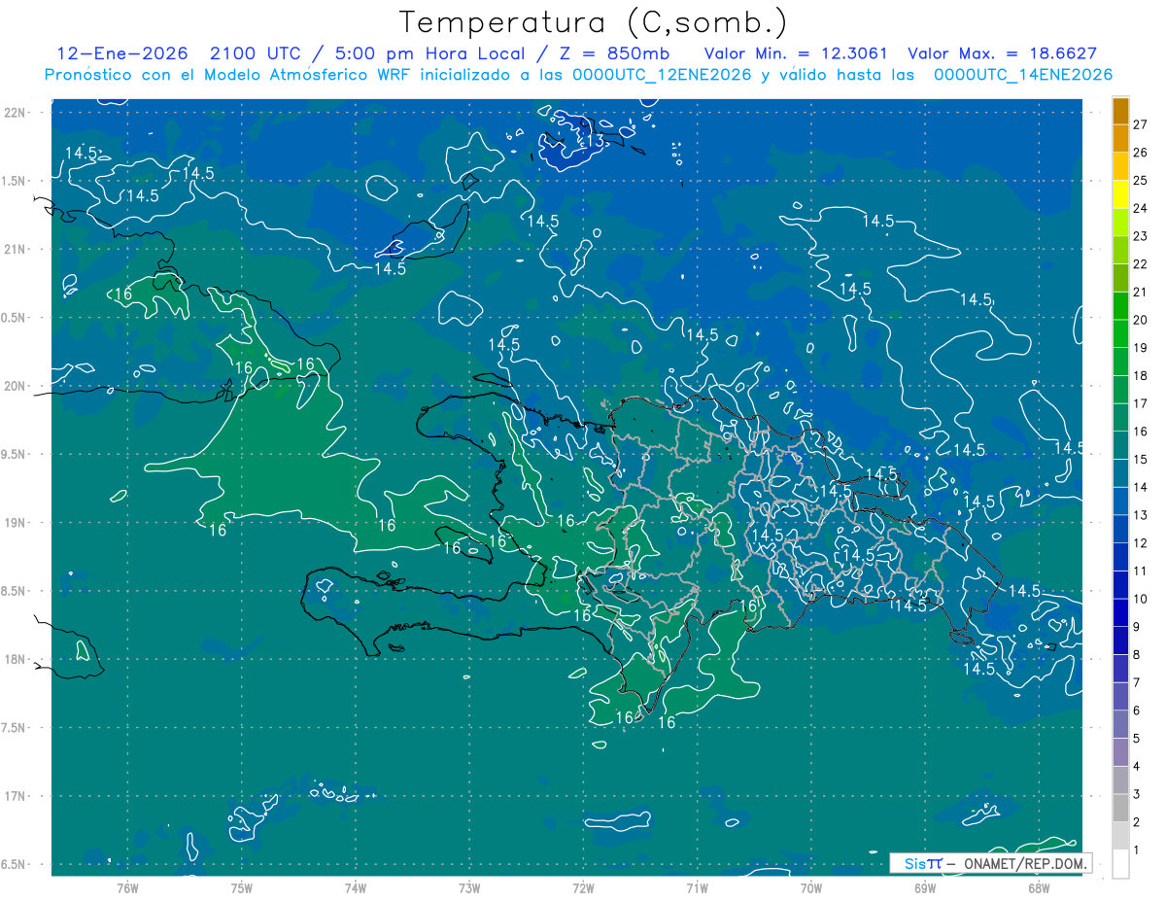Click the legend scale number 6
Image resolution: width=1166 pixels, height=901 pixels.
point(1137,711)
